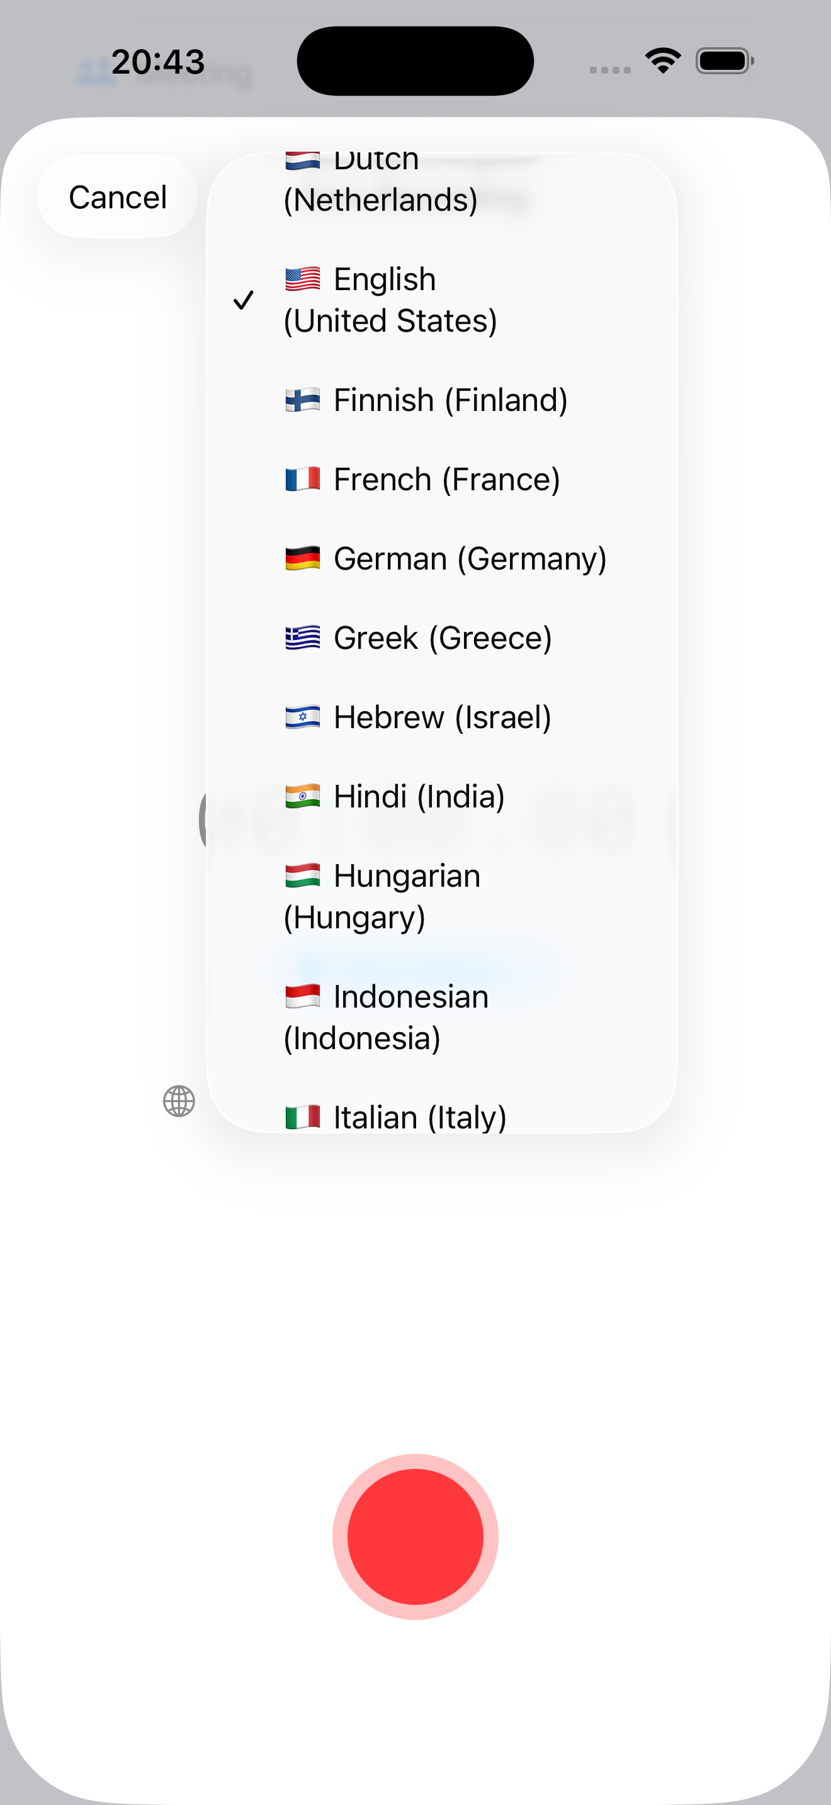Tap the Finnish flag icon
Image resolution: width=831 pixels, height=1805 pixels.
pyautogui.click(x=302, y=400)
